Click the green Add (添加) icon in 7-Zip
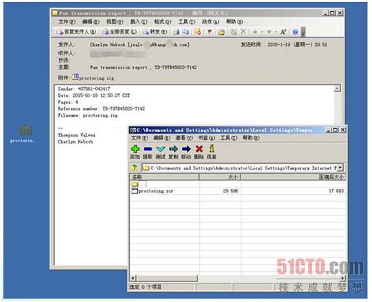Viewport: 372px width, 302px height. (x=135, y=149)
